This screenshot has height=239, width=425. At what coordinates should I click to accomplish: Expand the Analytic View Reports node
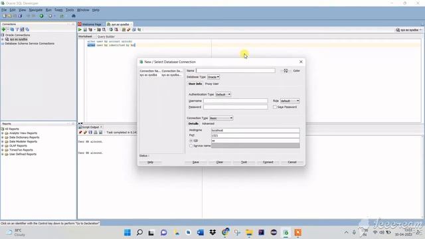click(x=3, y=133)
